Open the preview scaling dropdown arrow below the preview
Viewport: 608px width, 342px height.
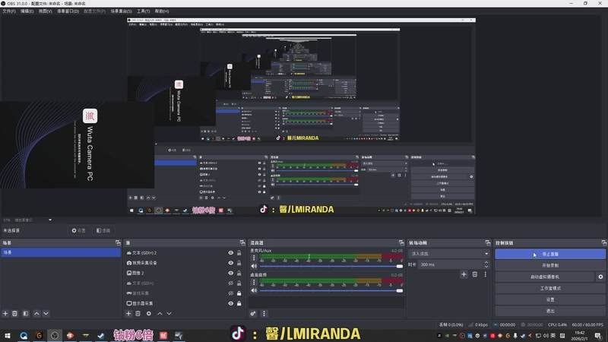[50, 220]
